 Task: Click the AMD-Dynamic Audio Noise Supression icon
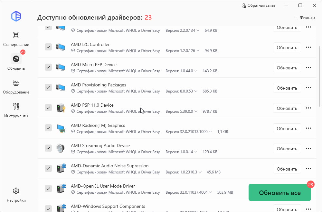[x=61, y=168]
